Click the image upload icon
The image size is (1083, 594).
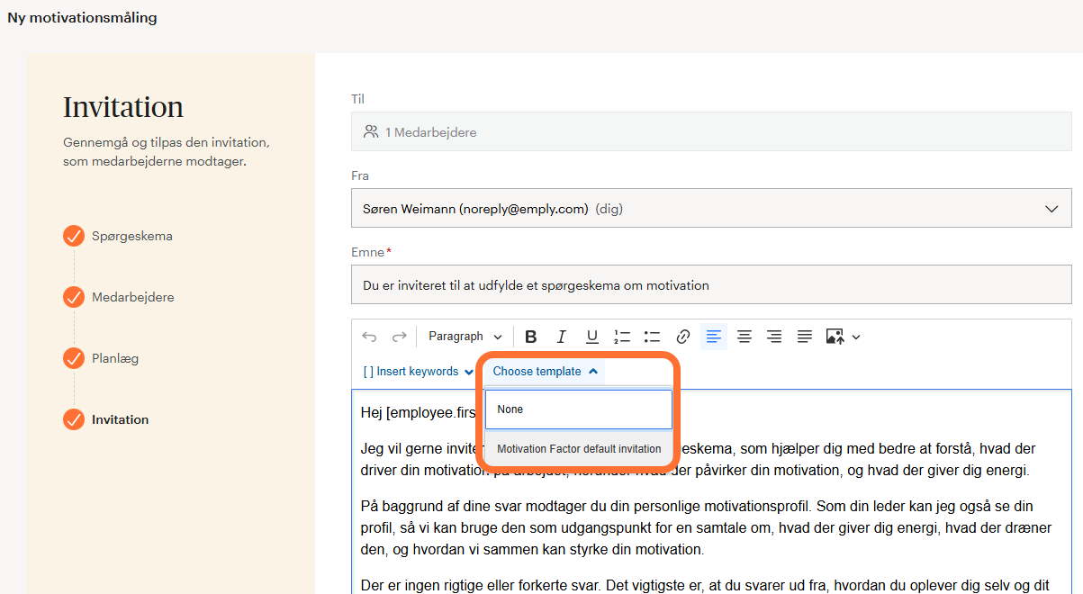835,337
